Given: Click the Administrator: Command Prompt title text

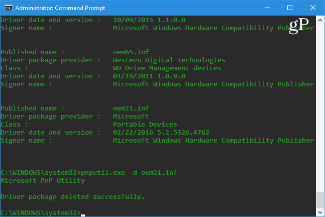Looking at the screenshot, I should pos(60,8).
